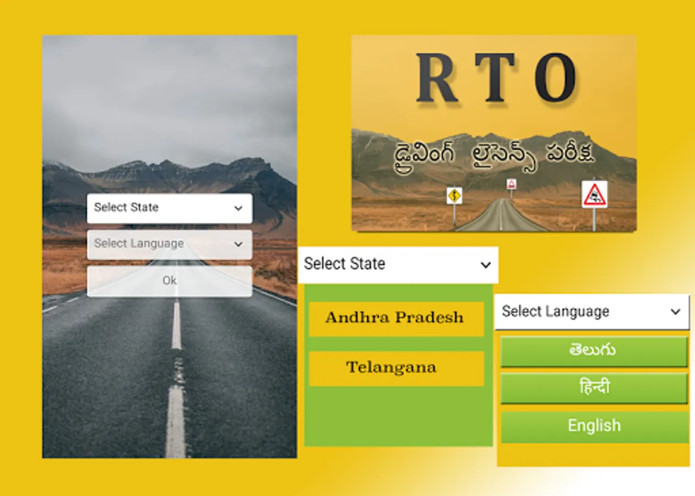The image size is (695, 496).
Task: Click the slippery road warning sign
Action: coord(594,195)
